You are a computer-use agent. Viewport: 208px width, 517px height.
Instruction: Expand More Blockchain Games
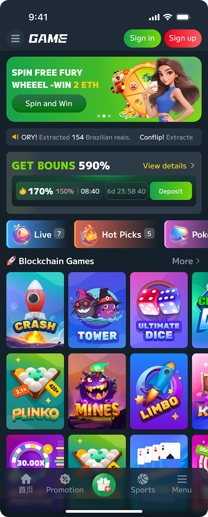[186, 261]
